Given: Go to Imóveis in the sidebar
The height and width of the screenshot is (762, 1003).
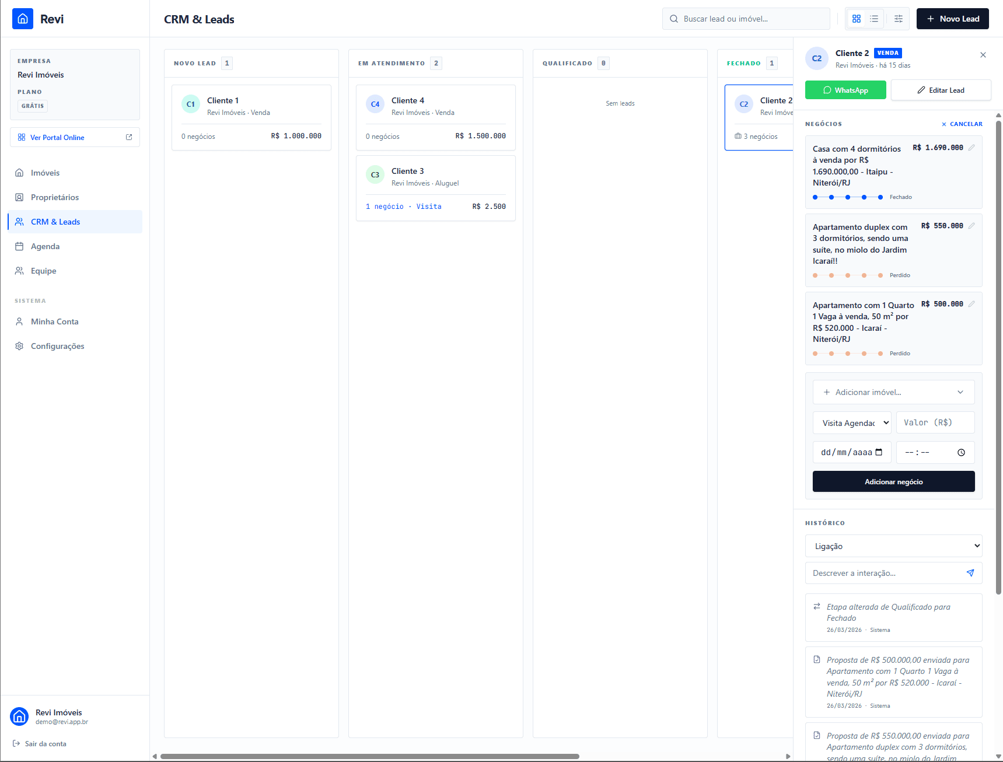Looking at the screenshot, I should click(45, 173).
